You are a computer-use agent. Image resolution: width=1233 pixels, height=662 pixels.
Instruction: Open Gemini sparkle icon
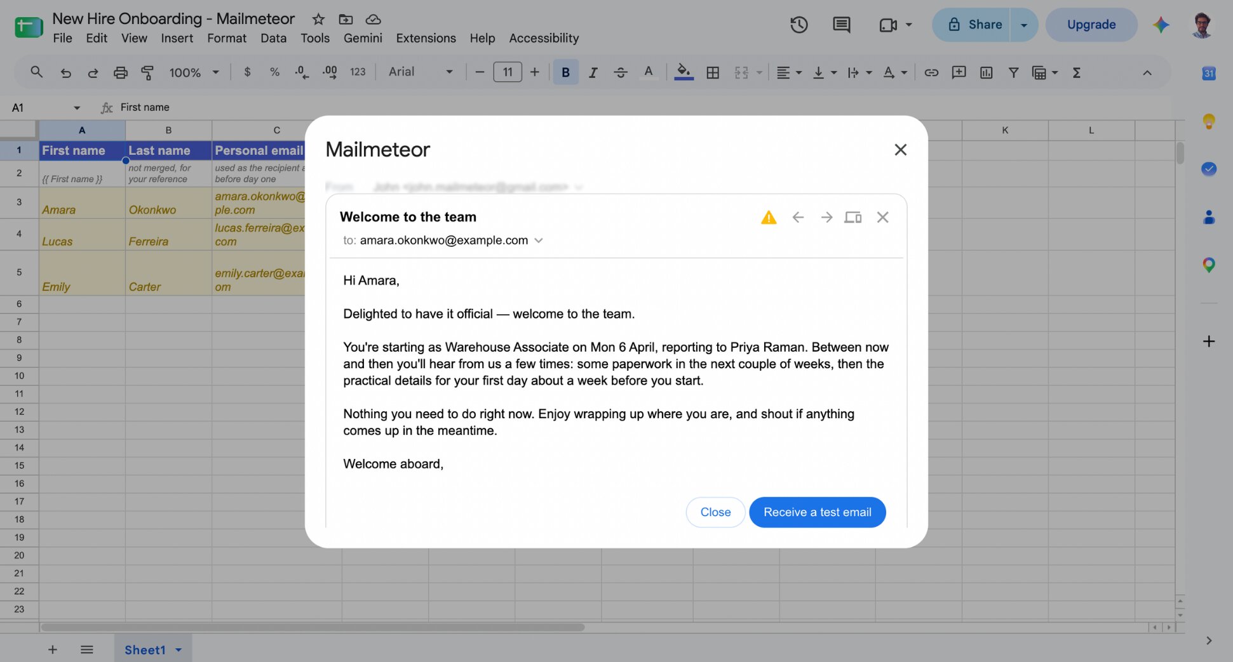click(x=1161, y=25)
